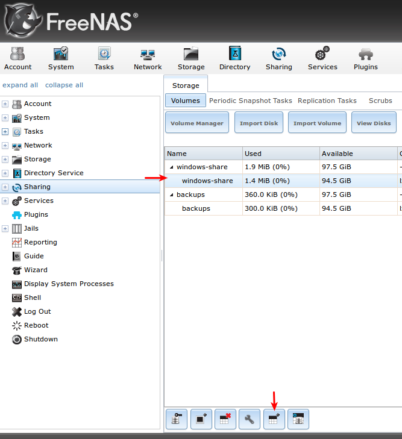
Task: Click the destroy dataset red-x icon
Action: point(225,419)
